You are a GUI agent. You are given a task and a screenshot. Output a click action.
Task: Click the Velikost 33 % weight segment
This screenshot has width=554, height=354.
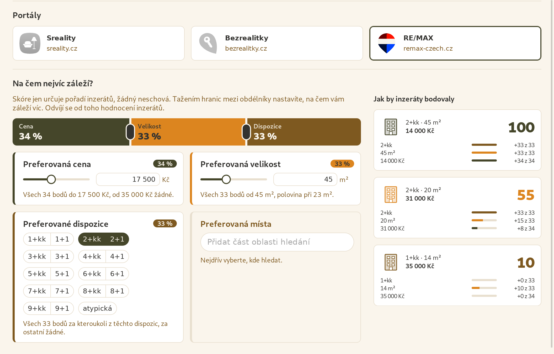coord(188,132)
